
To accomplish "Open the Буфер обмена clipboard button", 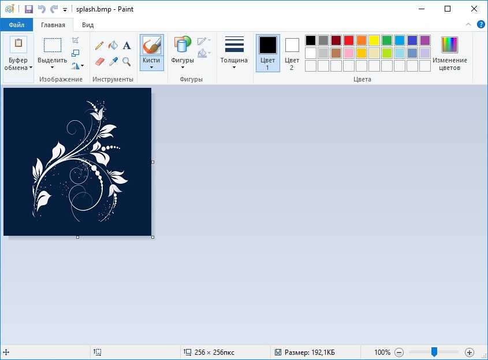I will [18, 53].
